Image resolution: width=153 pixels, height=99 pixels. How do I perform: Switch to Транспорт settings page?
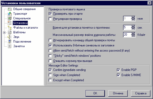(x=20, y=14)
